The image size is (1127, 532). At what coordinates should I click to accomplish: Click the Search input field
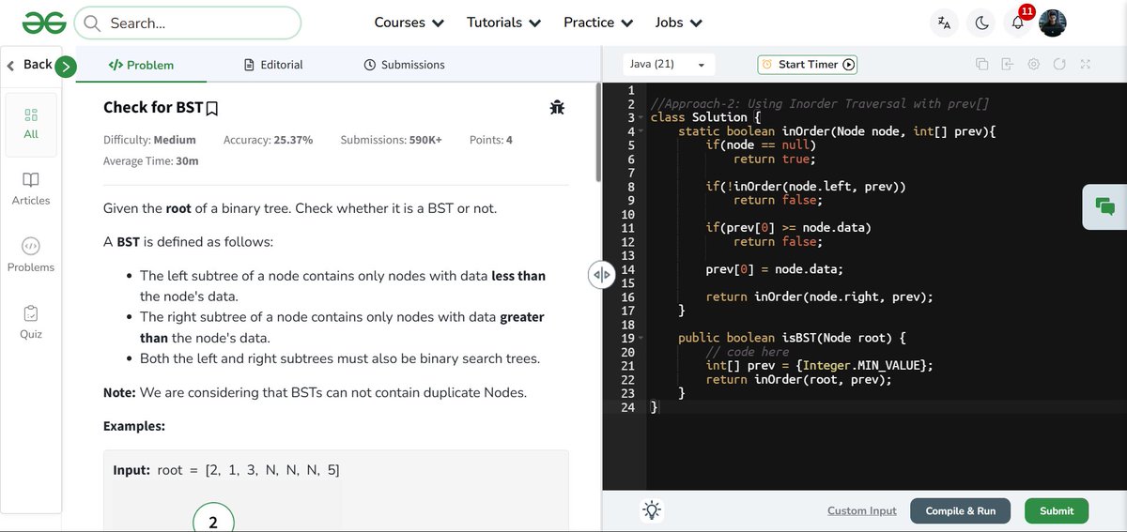pyautogui.click(x=188, y=23)
